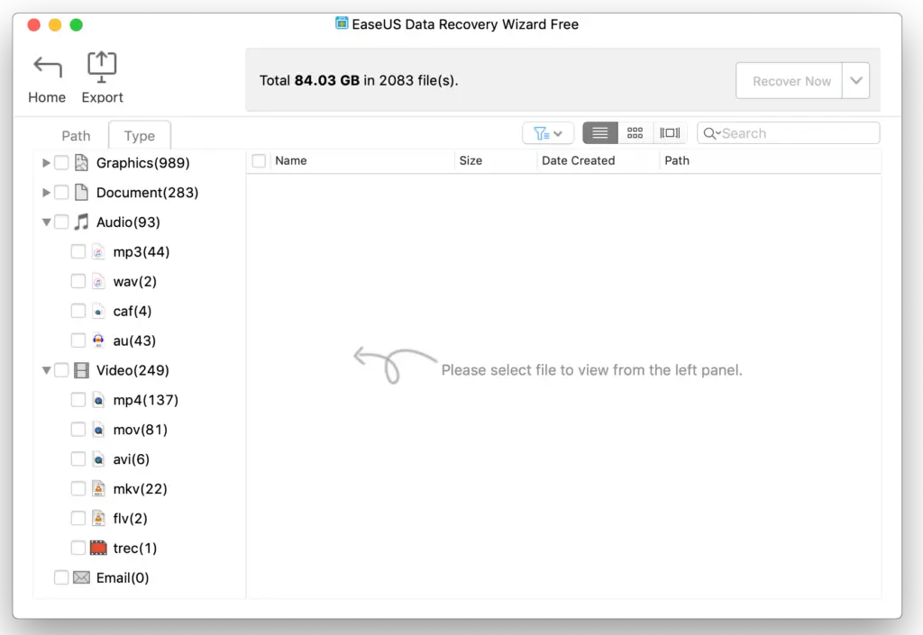The image size is (923, 635).
Task: Click the Video filmstrip icon
Action: pyautogui.click(x=81, y=370)
